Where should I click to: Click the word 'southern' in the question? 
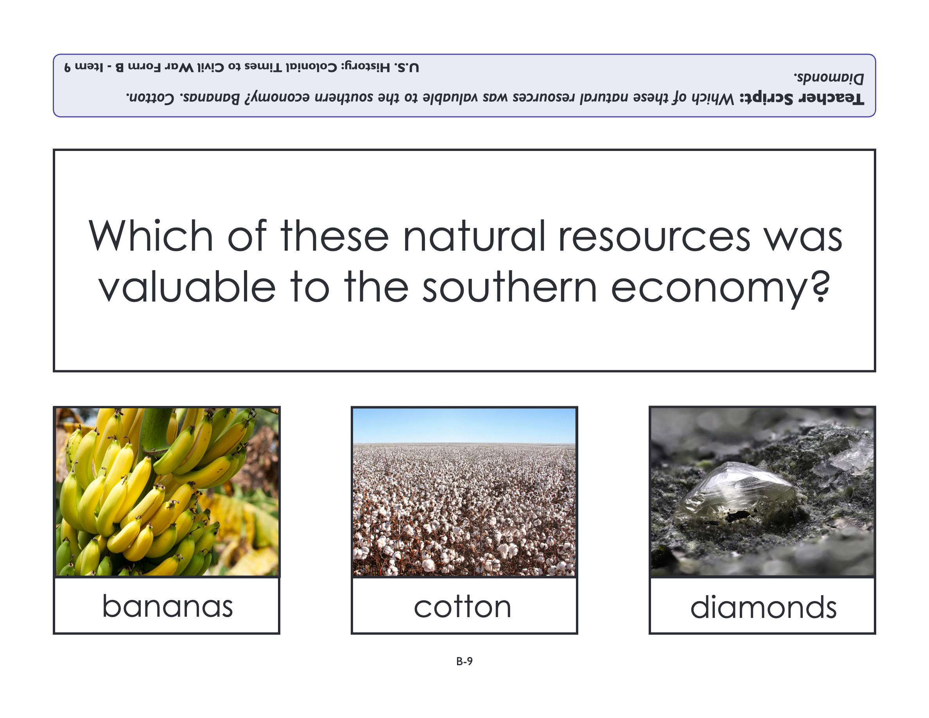point(509,287)
